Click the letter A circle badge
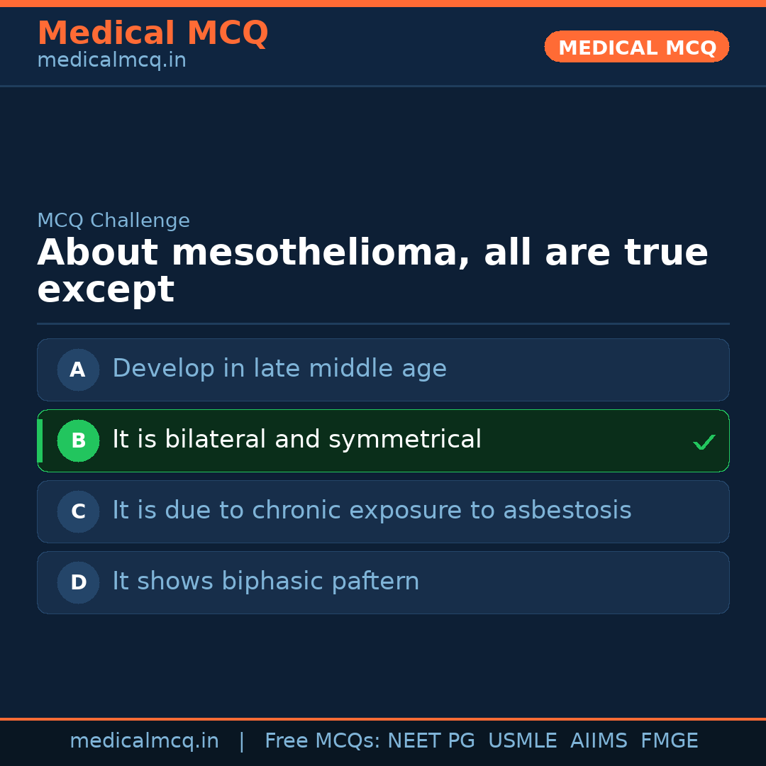Image resolution: width=766 pixels, height=766 pixels. [78, 370]
